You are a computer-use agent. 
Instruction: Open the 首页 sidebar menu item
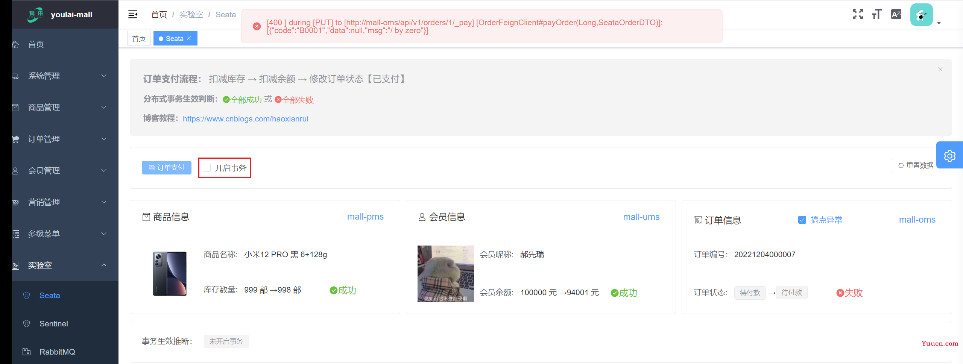pos(65,44)
